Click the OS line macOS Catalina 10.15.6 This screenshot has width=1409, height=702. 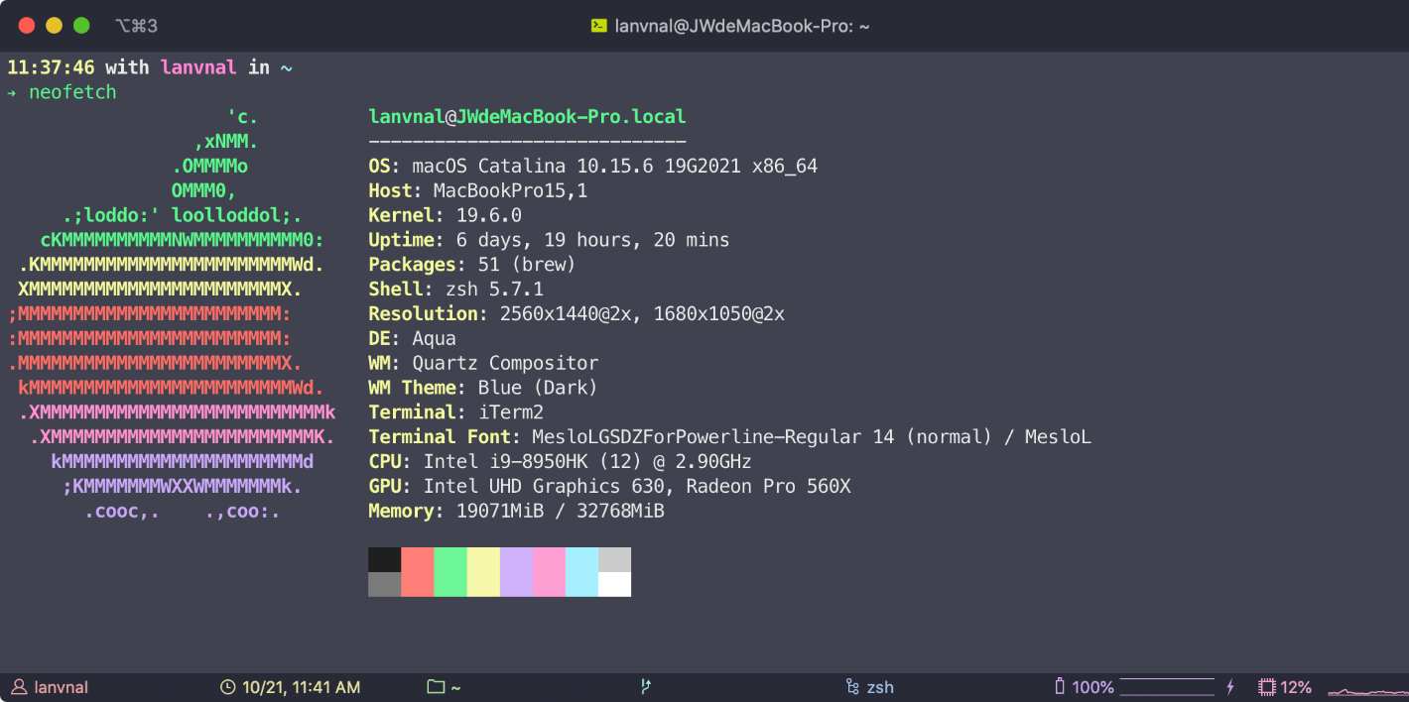[592, 167]
